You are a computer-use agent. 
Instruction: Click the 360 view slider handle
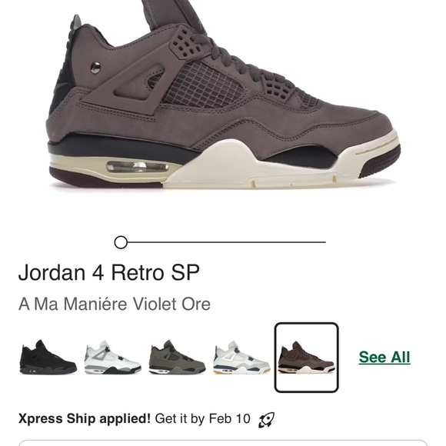pyautogui.click(x=121, y=242)
